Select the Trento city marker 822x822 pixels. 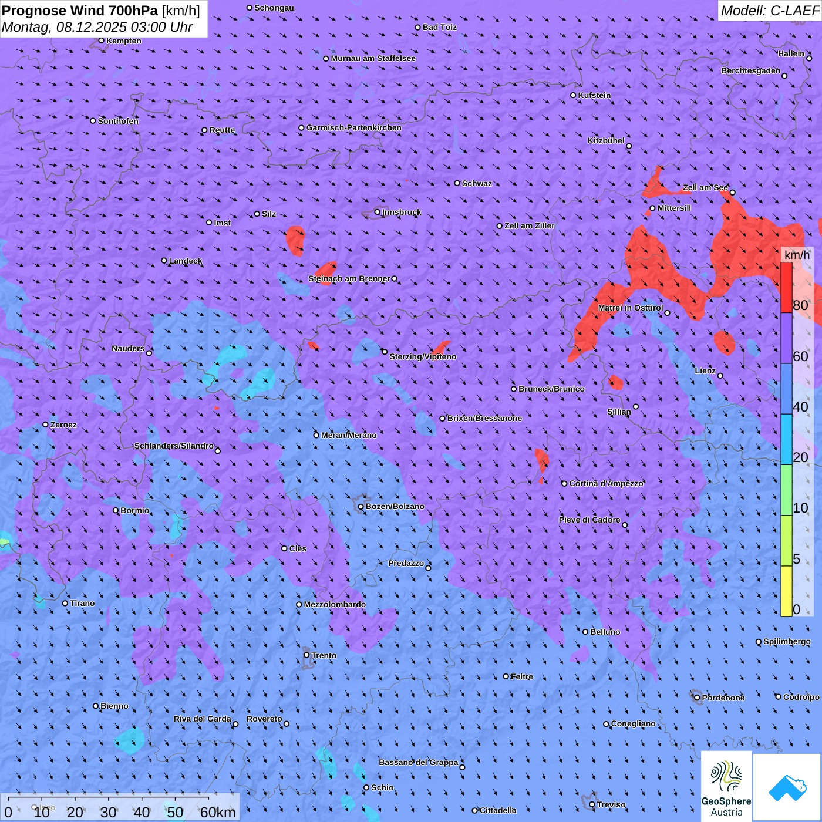(306, 655)
